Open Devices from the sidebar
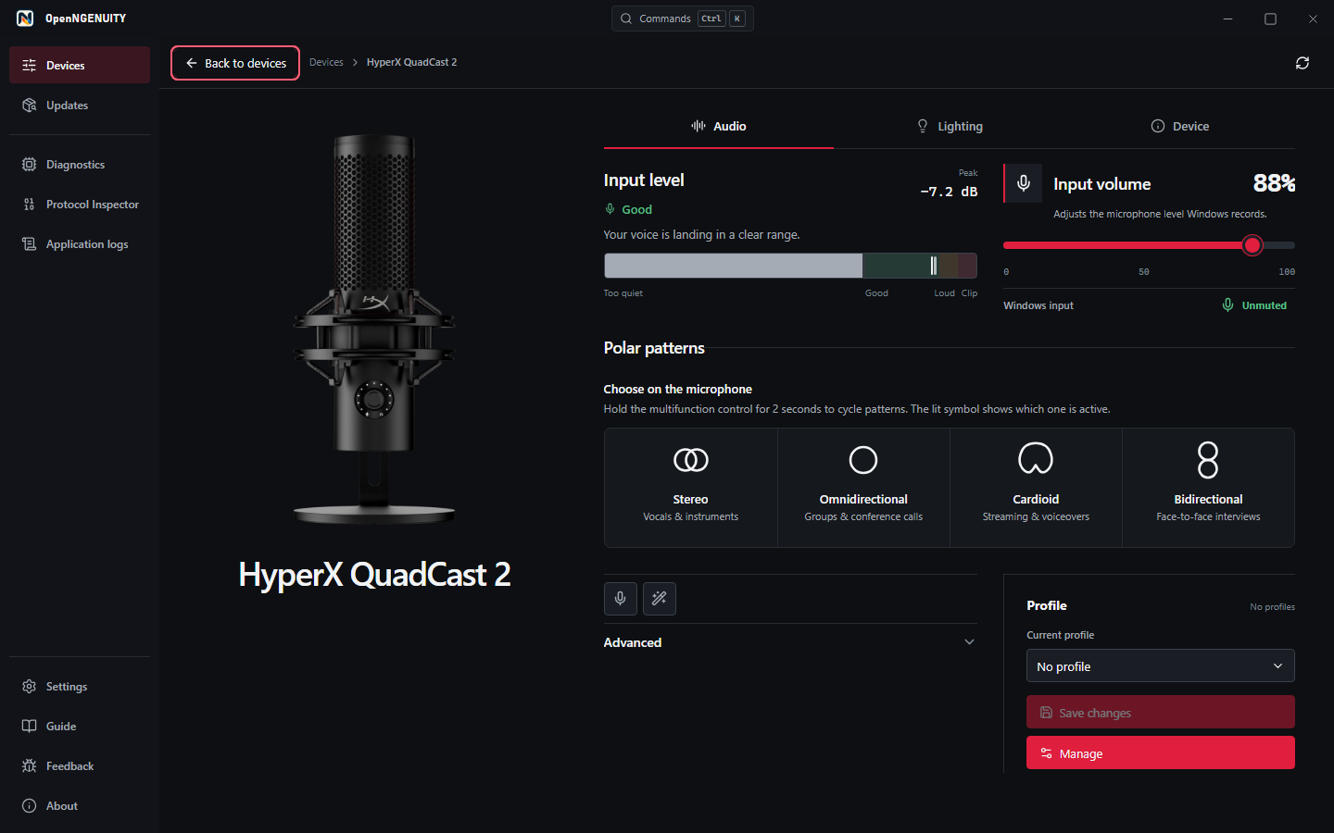The height and width of the screenshot is (833, 1334). pyautogui.click(x=80, y=65)
